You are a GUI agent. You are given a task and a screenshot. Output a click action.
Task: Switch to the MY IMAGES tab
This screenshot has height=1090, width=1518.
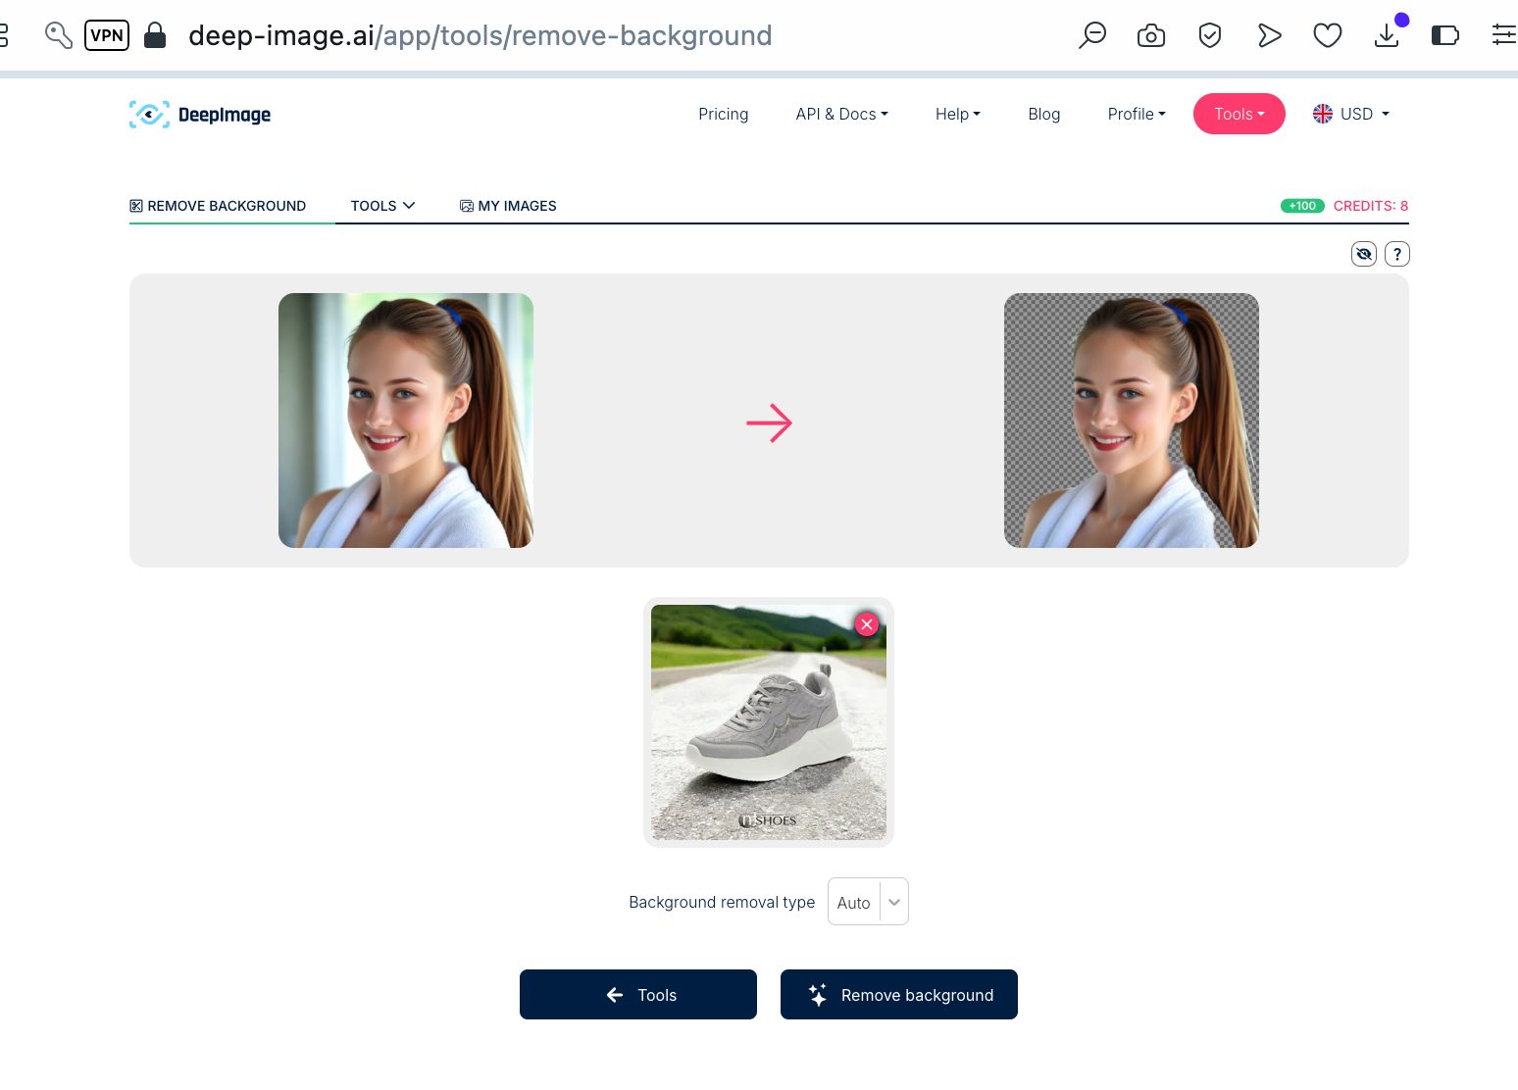tap(508, 206)
